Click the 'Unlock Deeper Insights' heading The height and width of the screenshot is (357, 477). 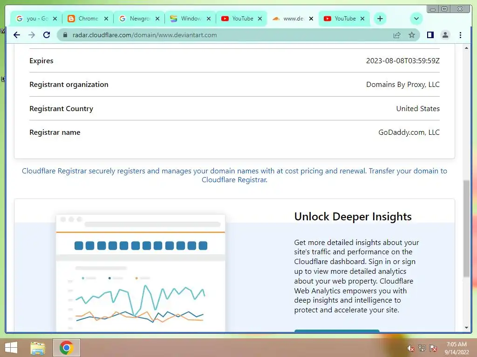coord(353,217)
